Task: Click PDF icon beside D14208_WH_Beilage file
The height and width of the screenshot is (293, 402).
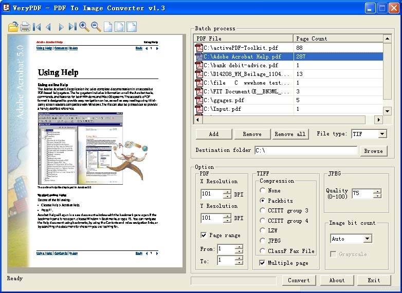Action: click(x=199, y=74)
